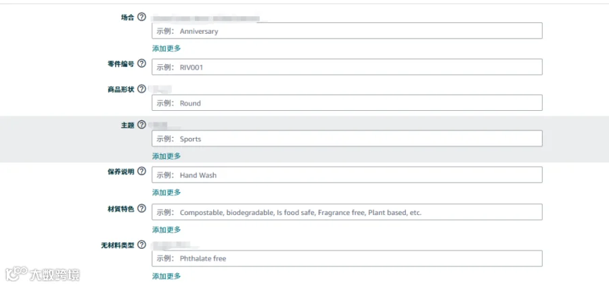The width and height of the screenshot is (609, 286).
Task: Select the 无材料类型 input showing Phthalate free
Action: click(347, 258)
